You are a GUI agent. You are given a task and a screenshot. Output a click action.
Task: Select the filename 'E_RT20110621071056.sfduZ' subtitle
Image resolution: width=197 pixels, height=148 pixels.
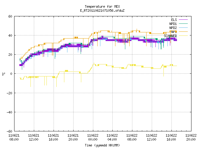(x=102, y=10)
